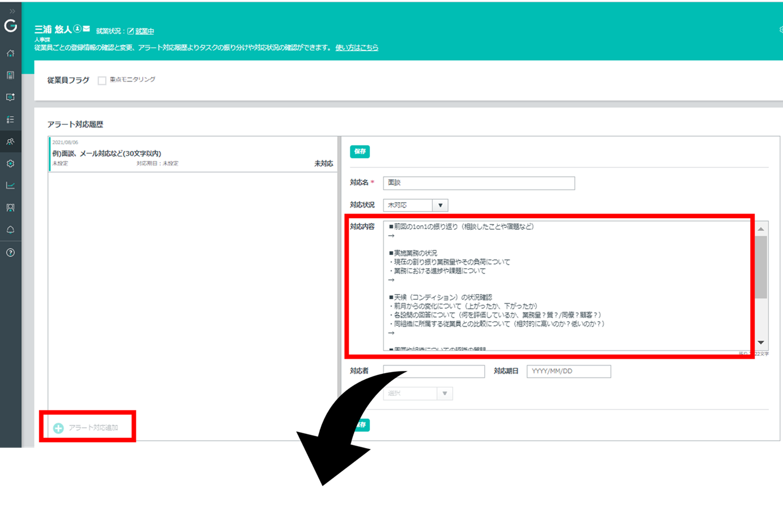Click the 従業員フラグ label
This screenshot has height=519, width=783.
click(x=68, y=80)
